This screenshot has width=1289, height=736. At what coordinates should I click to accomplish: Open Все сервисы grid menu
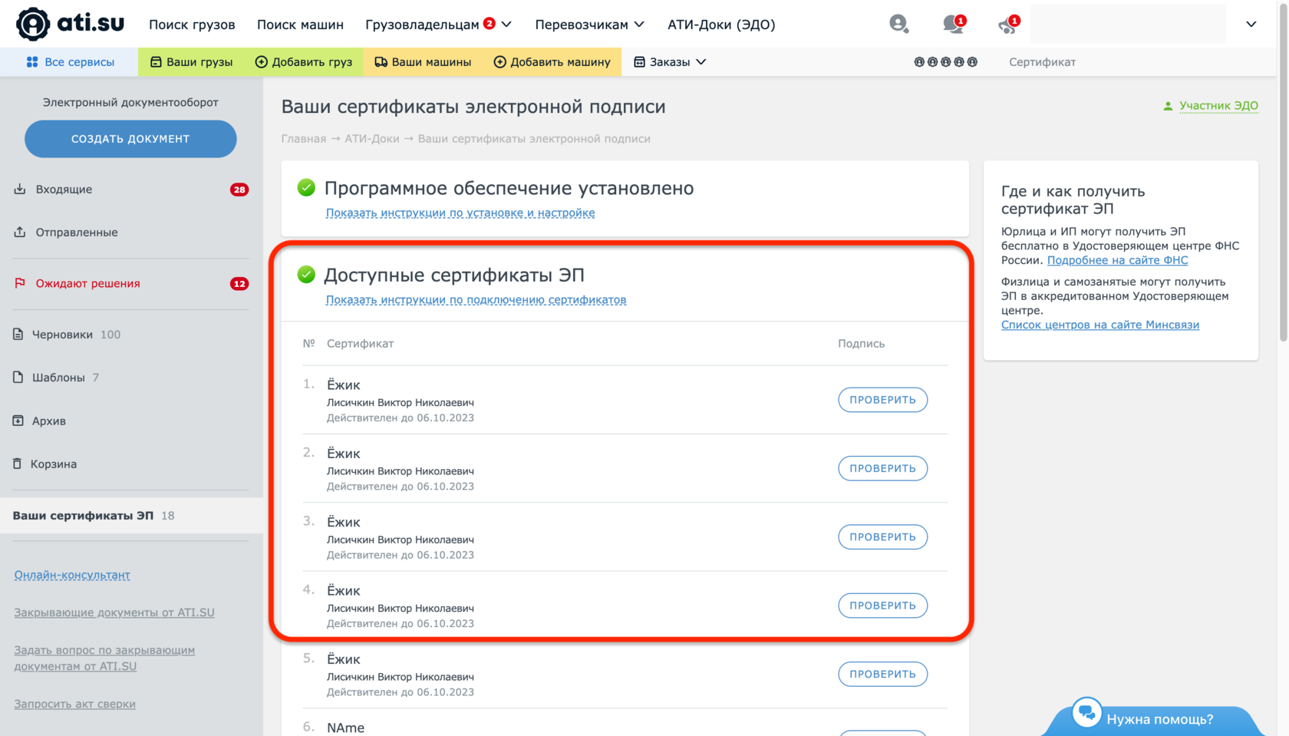click(x=70, y=62)
